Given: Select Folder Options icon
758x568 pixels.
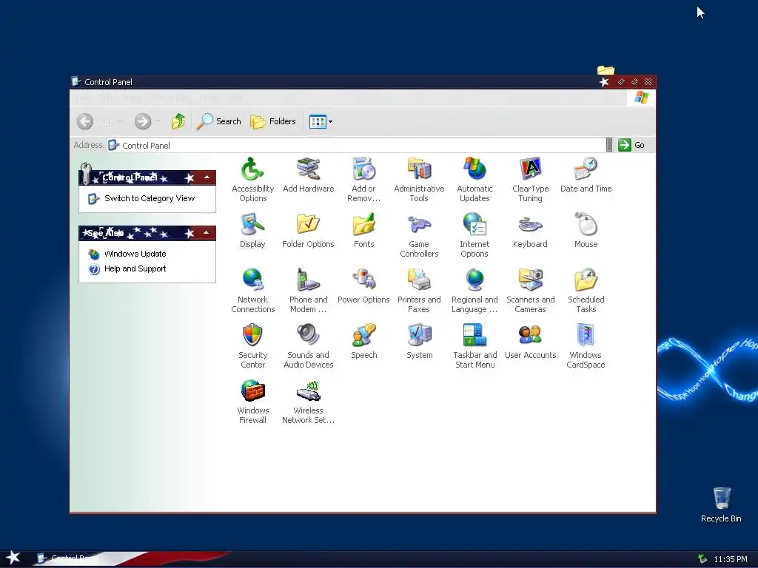Looking at the screenshot, I should pos(309,231).
